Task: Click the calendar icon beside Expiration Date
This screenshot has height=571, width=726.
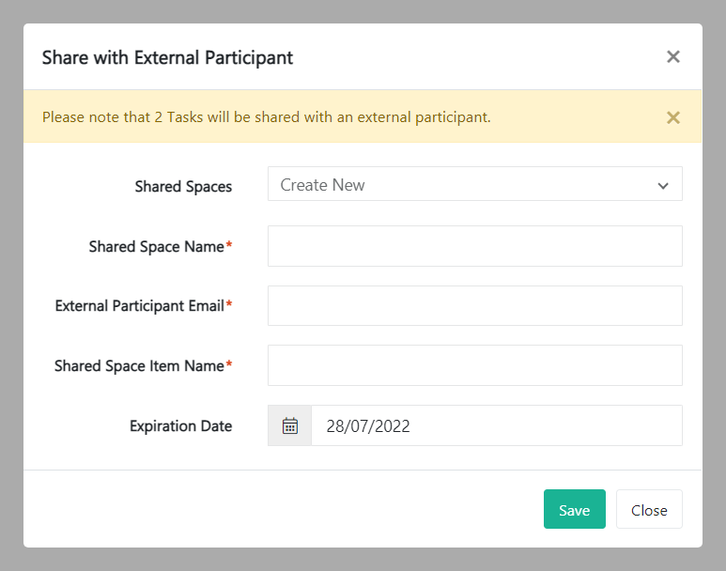Action: pyautogui.click(x=289, y=425)
